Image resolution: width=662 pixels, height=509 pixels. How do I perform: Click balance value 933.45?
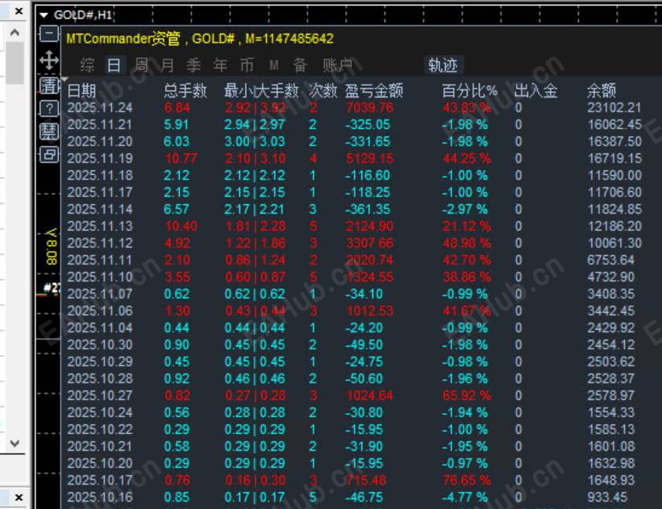(x=607, y=497)
